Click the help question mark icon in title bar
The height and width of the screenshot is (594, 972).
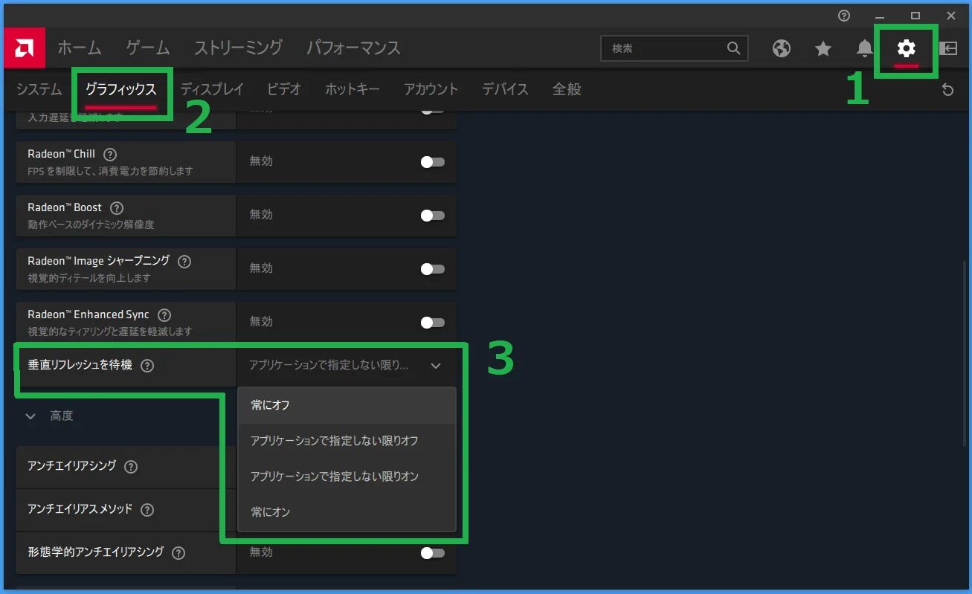(843, 16)
